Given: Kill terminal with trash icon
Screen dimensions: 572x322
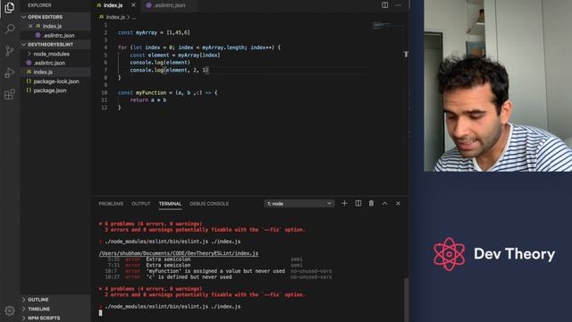Looking at the screenshot, I should (371, 203).
